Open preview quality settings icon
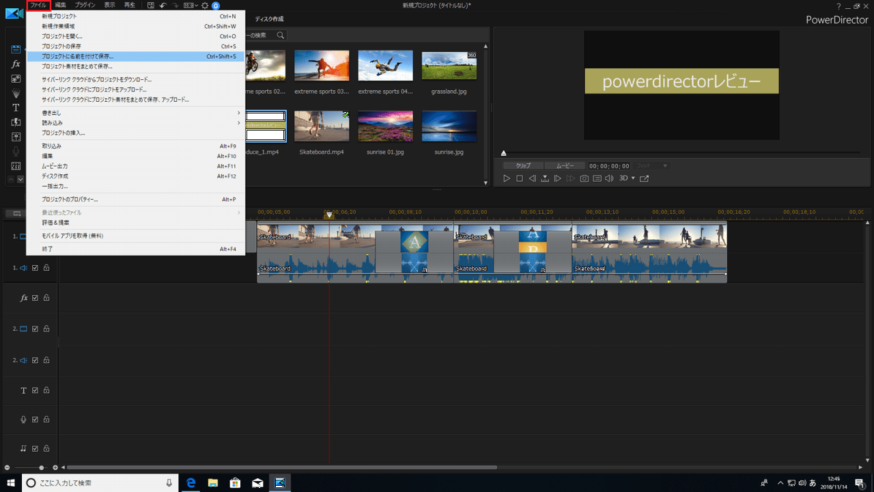 point(597,178)
